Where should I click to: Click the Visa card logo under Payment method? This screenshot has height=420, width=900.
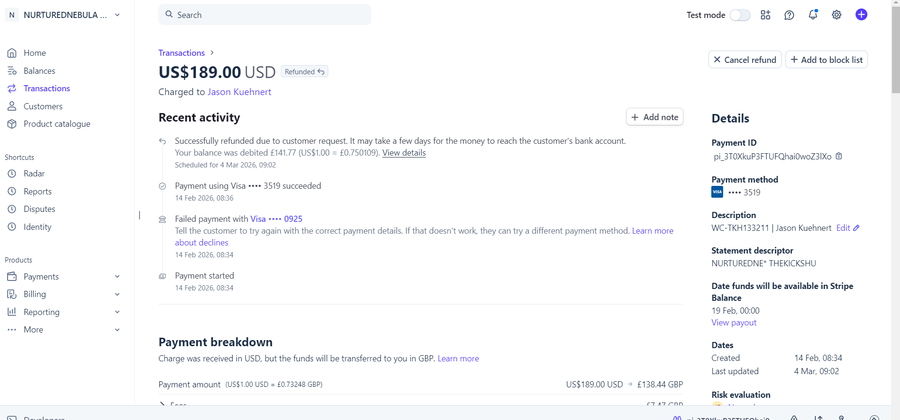[717, 192]
